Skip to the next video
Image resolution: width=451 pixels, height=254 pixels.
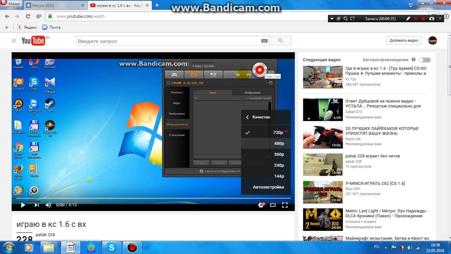click(37, 205)
